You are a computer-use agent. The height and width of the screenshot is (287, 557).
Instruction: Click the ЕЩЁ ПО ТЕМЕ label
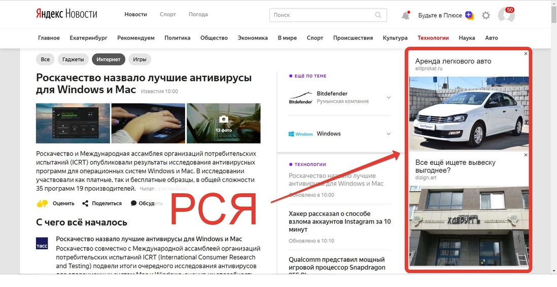(310, 76)
